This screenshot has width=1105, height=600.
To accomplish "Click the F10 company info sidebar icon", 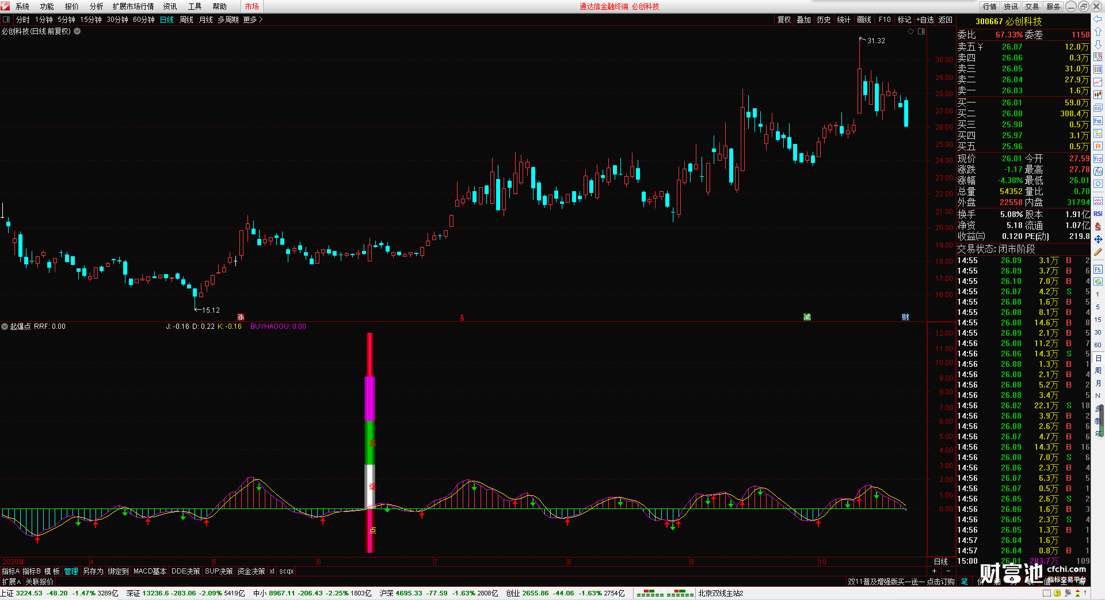I will [x=1098, y=121].
